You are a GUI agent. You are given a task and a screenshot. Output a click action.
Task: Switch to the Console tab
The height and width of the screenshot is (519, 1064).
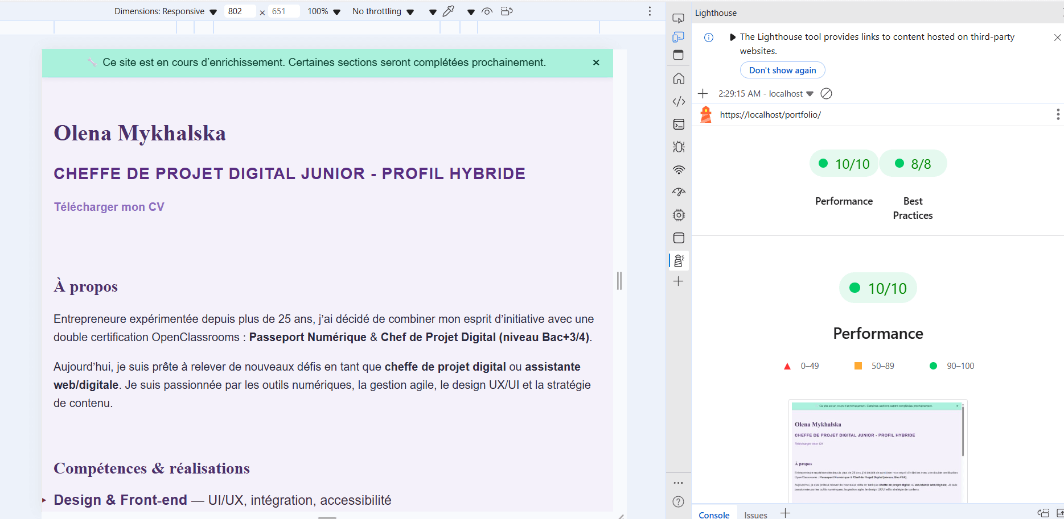pos(714,514)
